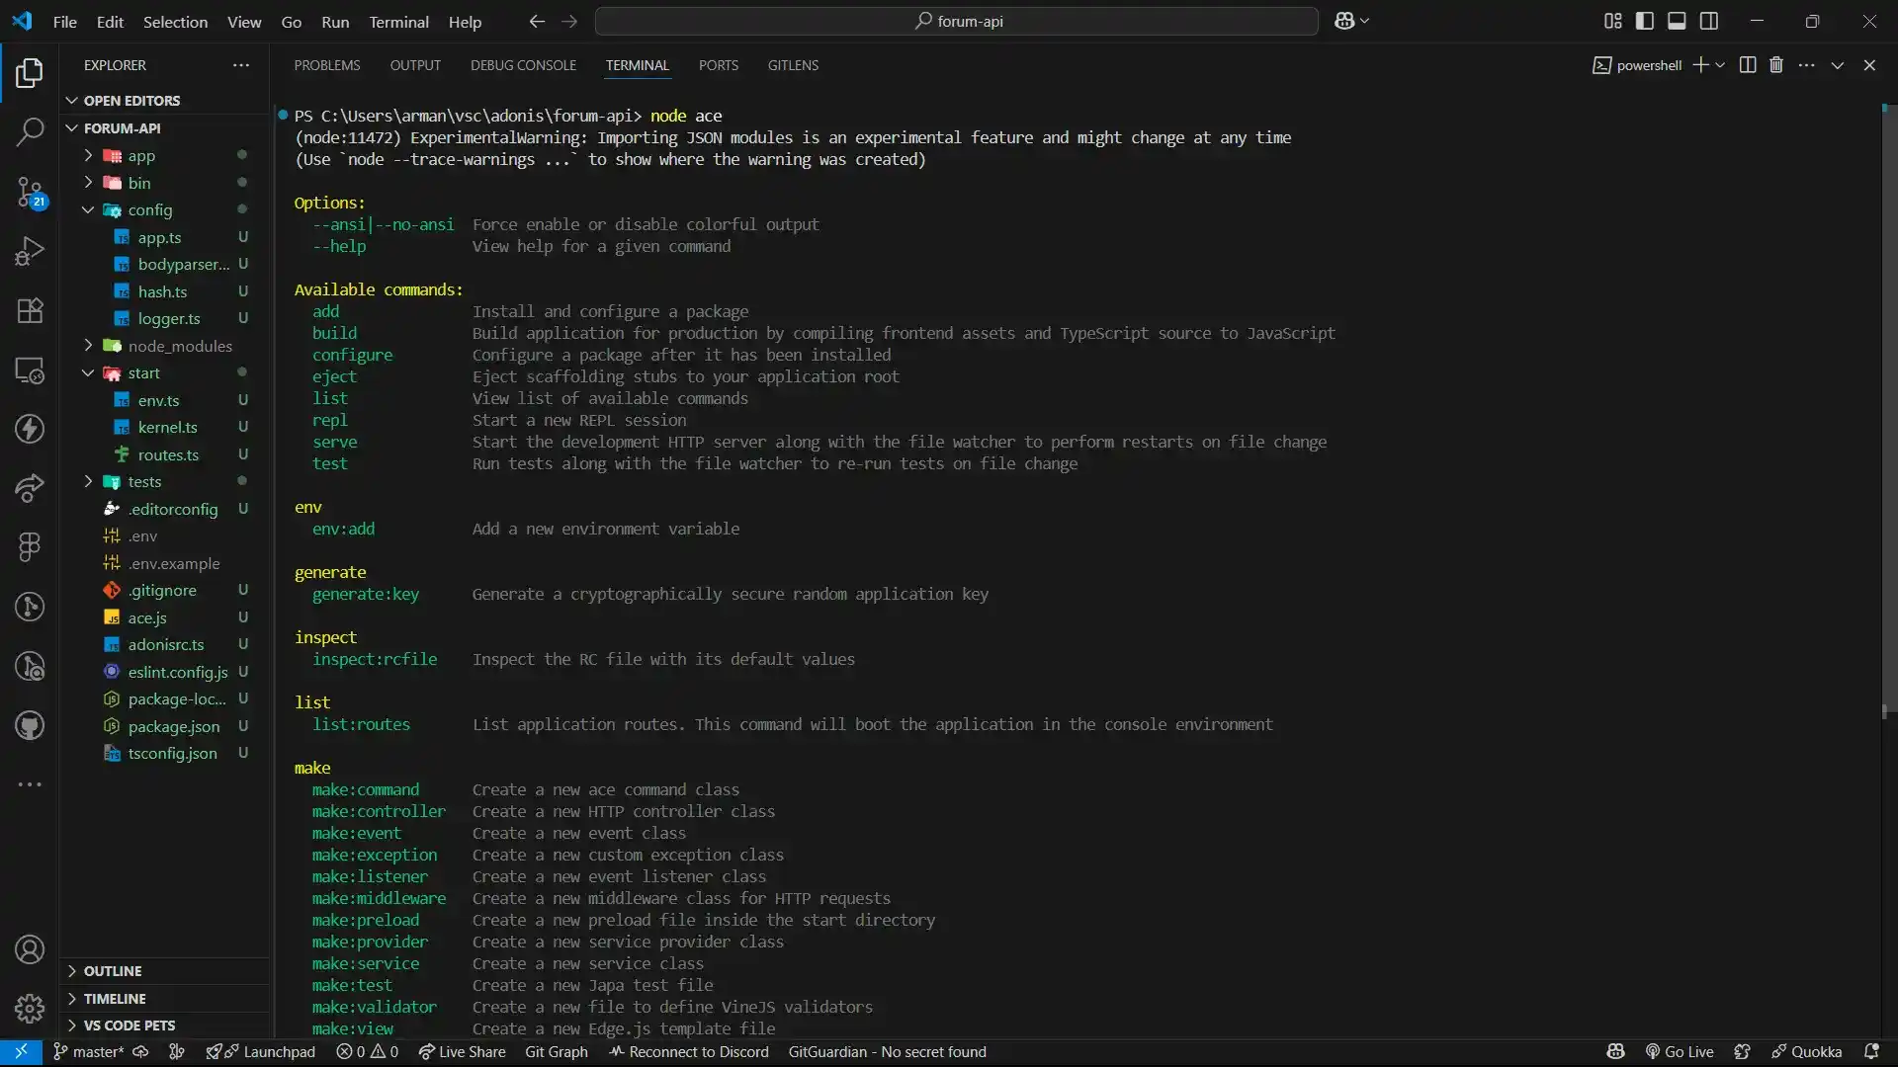Expand the bin folder

click(164, 183)
